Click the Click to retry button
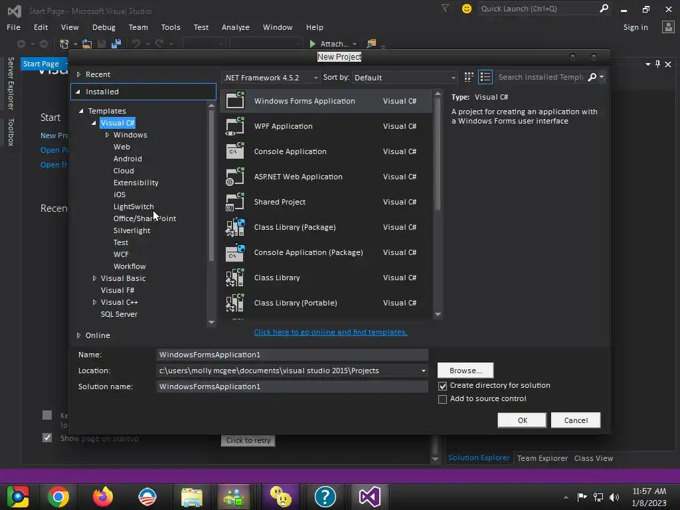 coord(248,440)
